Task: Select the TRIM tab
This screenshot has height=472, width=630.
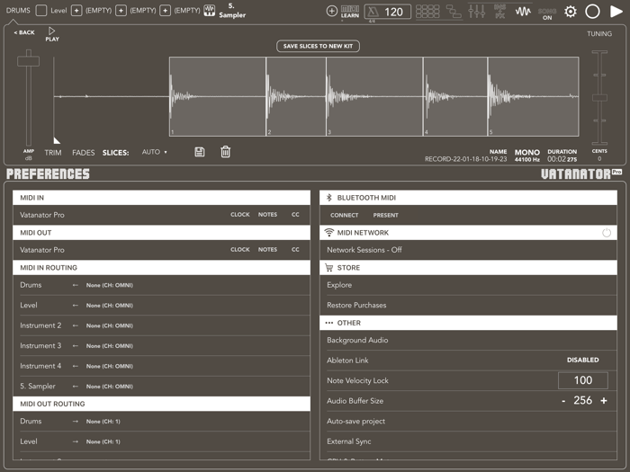Action: (53, 153)
